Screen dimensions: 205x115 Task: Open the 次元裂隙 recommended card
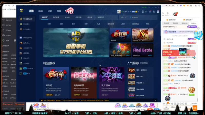pos(111,83)
